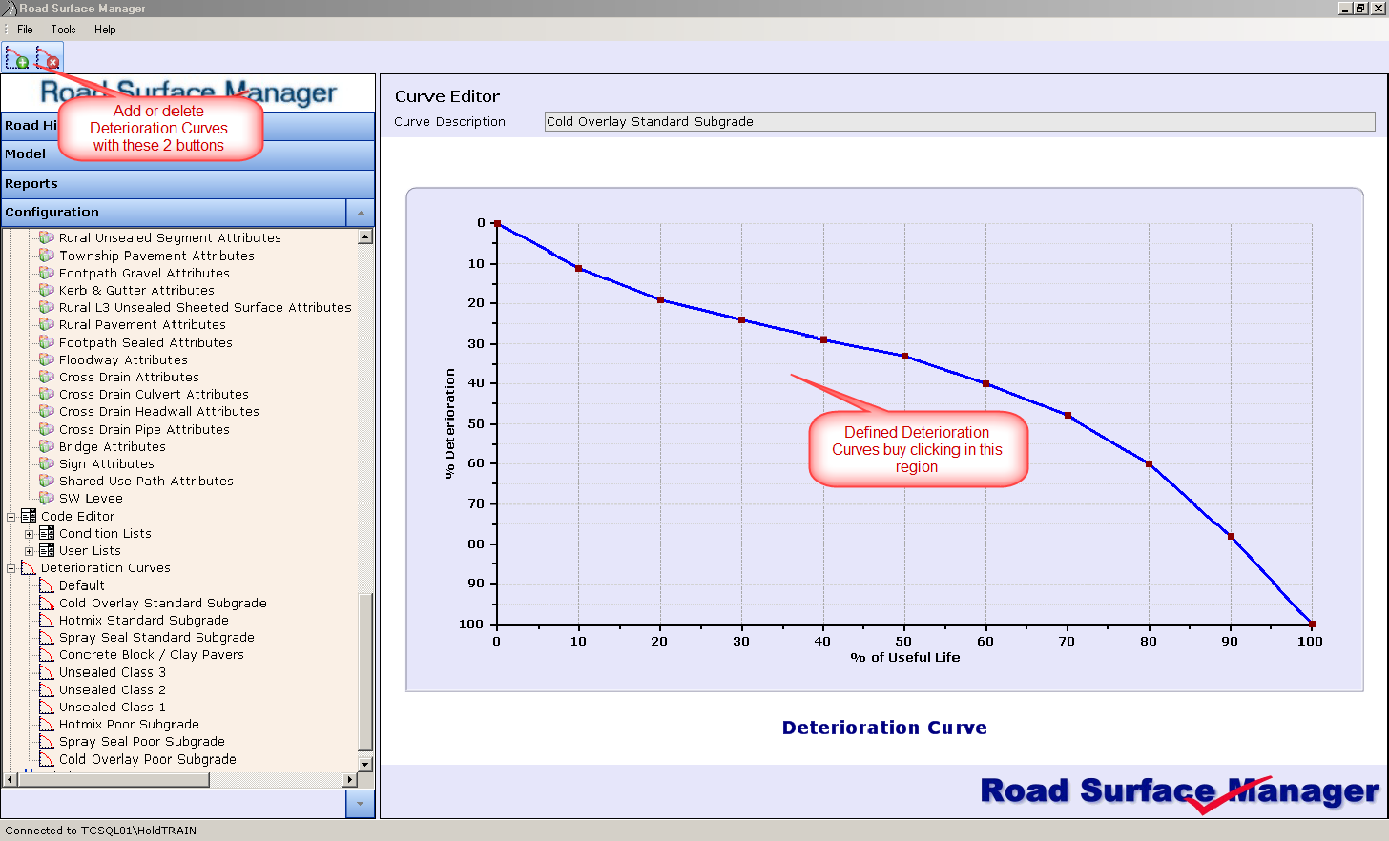Expand the User Lists node
Image resolution: width=1389 pixels, height=841 pixels.
coord(29,551)
